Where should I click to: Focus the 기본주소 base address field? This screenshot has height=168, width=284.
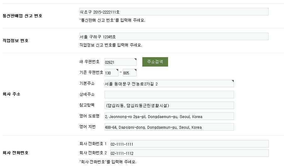[x=169, y=84]
